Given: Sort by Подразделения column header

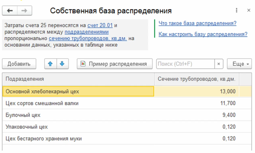Looking at the screenshot, I should click(78, 79).
